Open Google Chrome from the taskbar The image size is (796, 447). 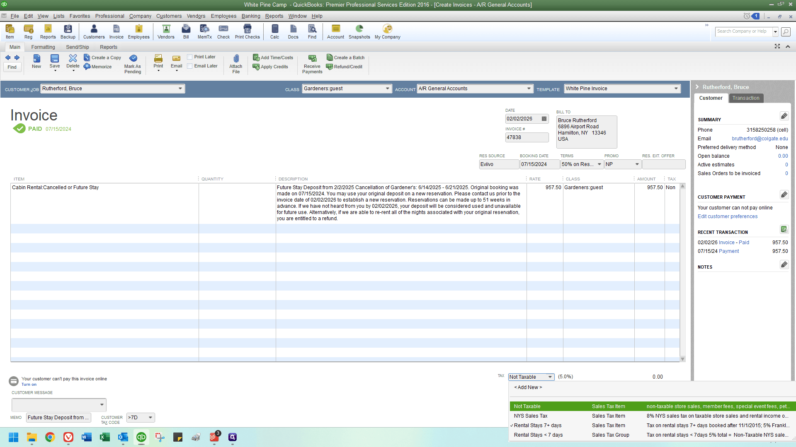[x=50, y=437]
